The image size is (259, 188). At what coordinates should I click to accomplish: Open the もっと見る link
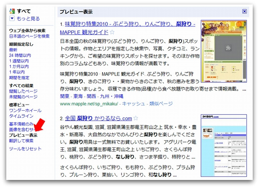(28, 19)
